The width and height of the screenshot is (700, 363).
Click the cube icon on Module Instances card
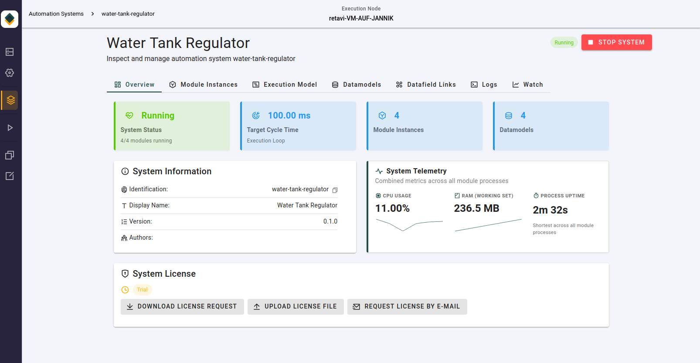click(382, 115)
